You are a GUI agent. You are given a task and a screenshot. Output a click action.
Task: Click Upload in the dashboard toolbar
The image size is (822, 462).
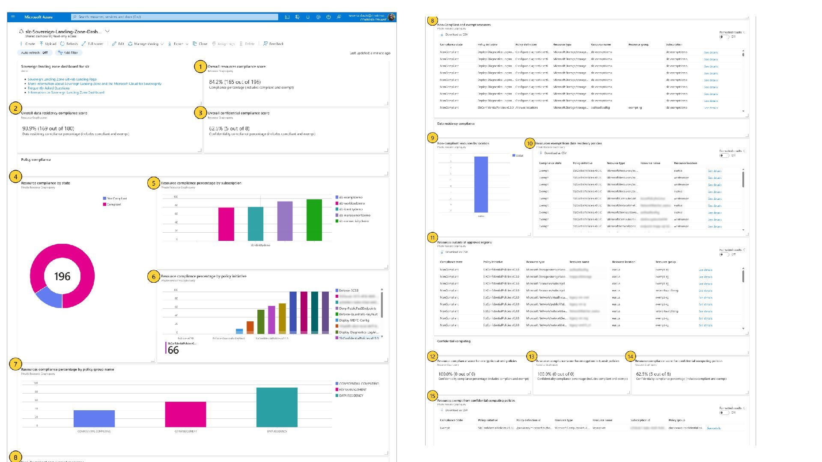coord(48,44)
